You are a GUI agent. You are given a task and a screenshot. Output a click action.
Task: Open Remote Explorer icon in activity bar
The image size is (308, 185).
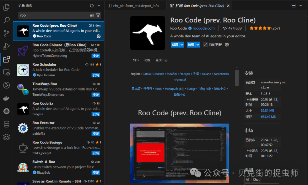point(7,72)
